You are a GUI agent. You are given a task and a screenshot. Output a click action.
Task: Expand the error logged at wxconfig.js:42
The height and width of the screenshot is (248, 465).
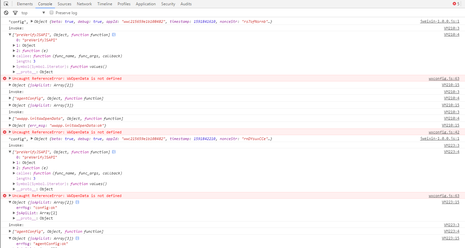click(10, 132)
